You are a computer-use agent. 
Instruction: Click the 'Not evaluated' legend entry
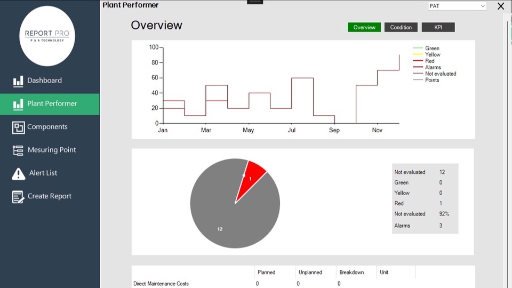pos(435,74)
